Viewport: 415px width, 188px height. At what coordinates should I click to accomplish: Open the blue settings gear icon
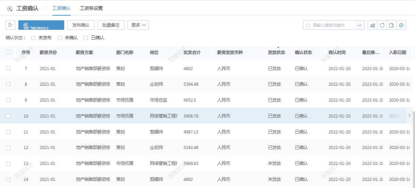point(401,25)
